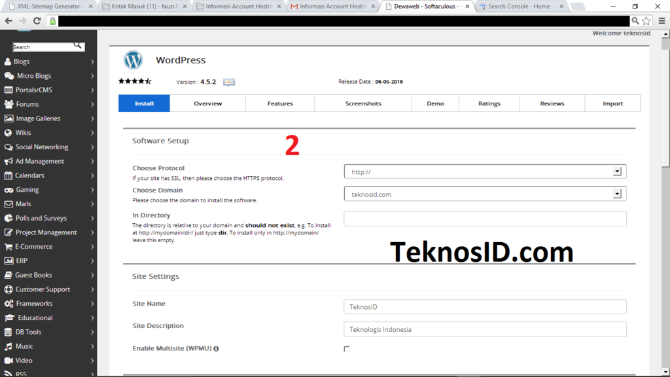Open the Social Networking category link
This screenshot has width=670, height=377.
(42, 147)
